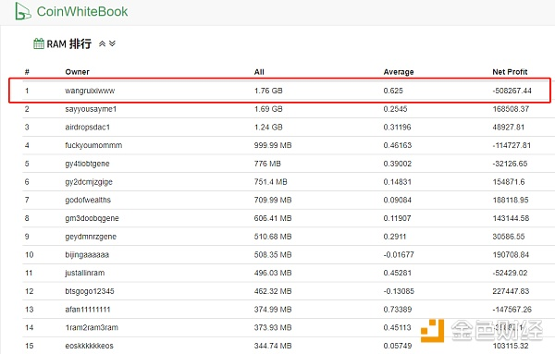Image resolution: width=555 pixels, height=354 pixels.
Task: Click the 999.99 MB cell
Action: 273,145
